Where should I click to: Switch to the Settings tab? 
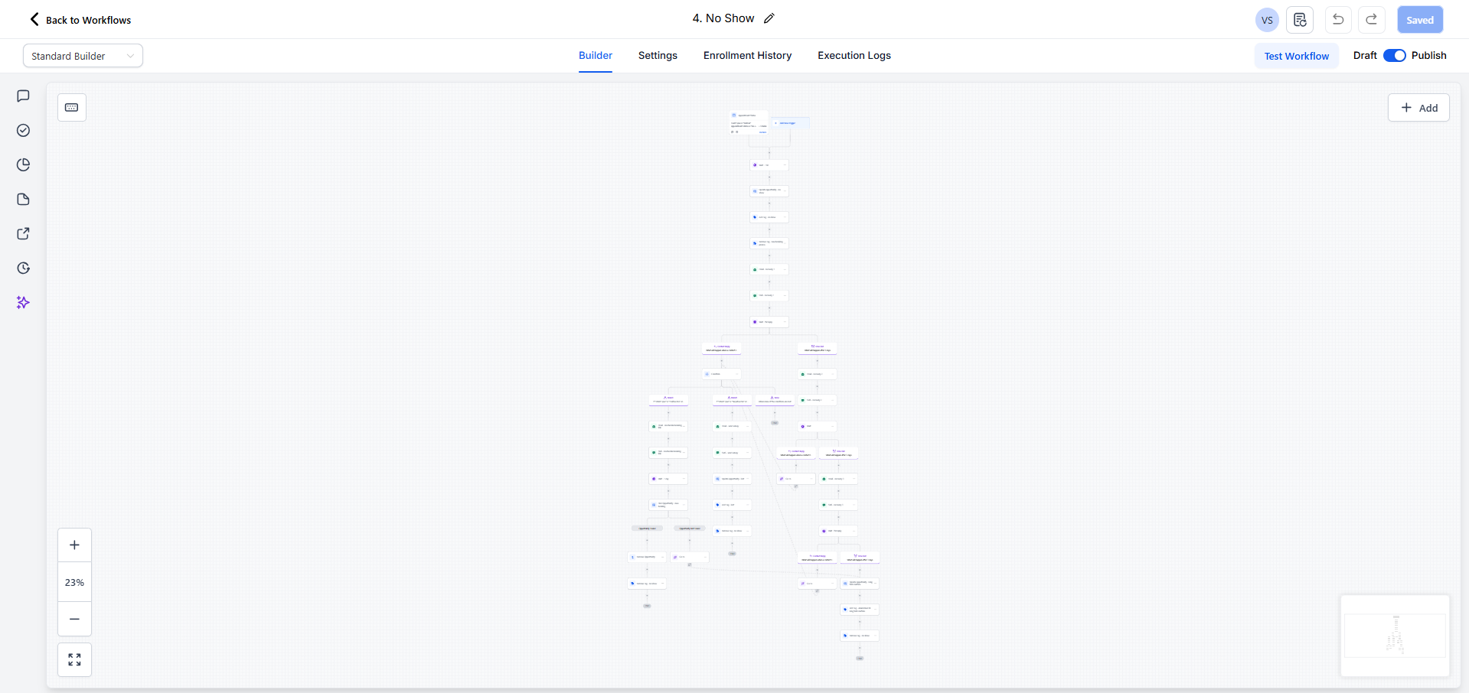(658, 55)
